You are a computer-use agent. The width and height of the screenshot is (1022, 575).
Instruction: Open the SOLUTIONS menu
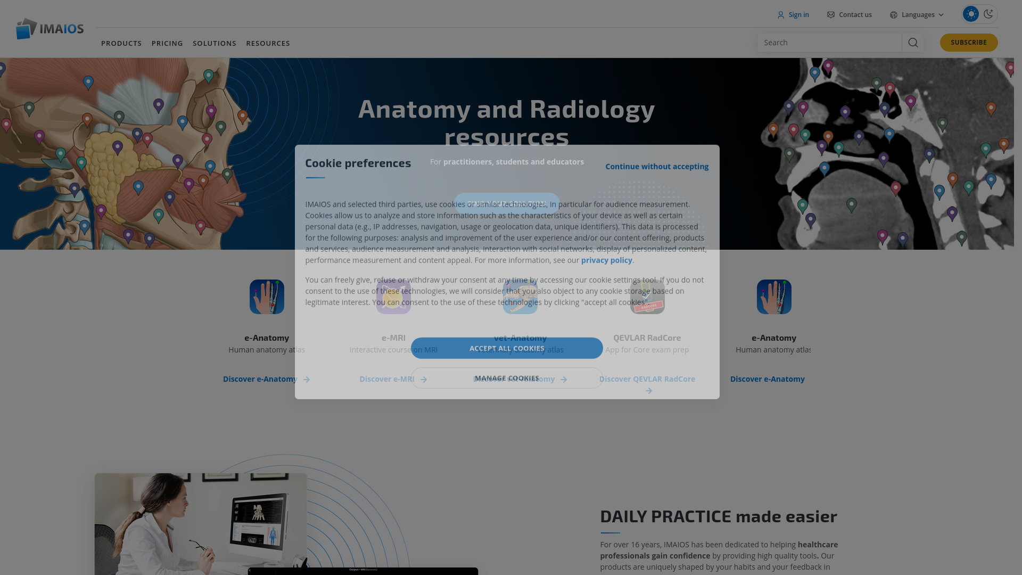click(215, 43)
